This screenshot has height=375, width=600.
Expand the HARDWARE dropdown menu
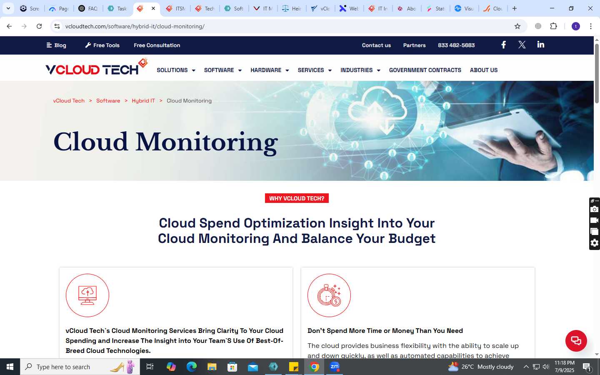270,70
